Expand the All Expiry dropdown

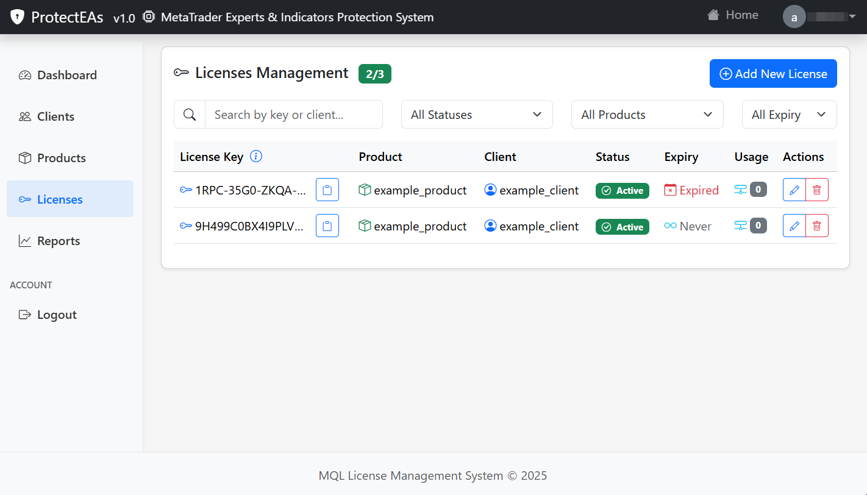[x=789, y=115]
